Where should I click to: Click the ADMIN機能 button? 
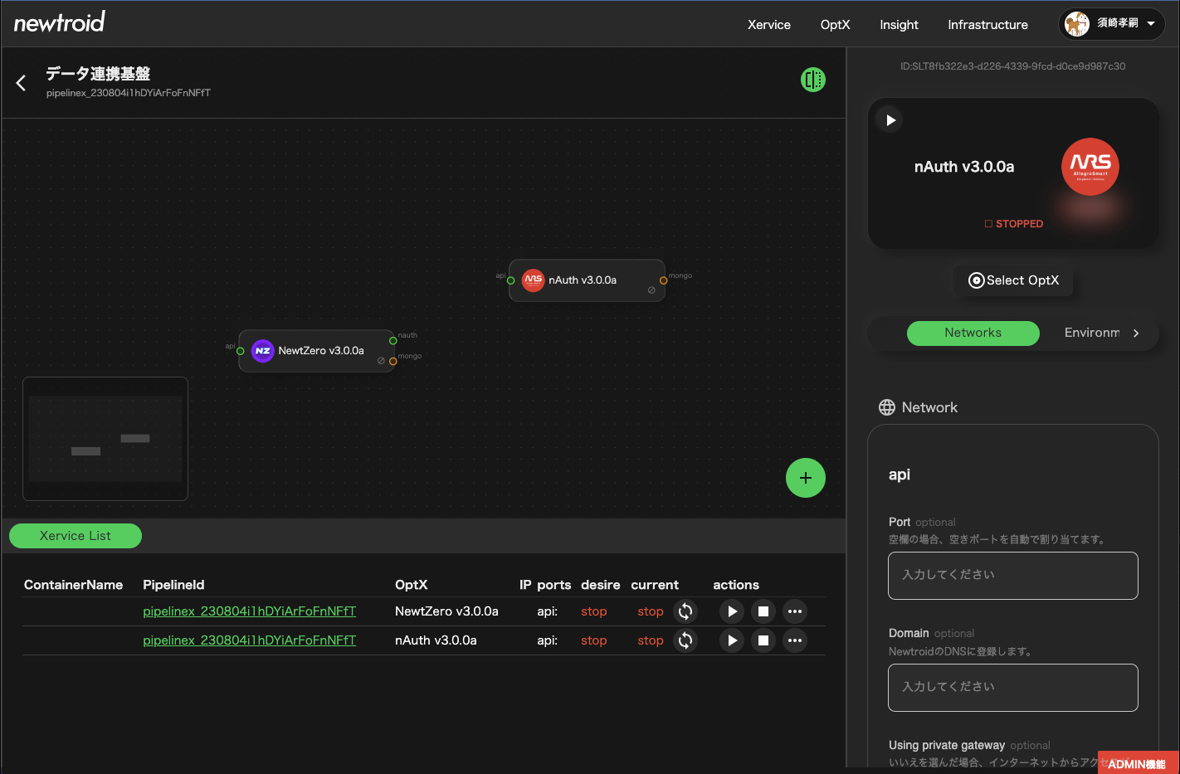pyautogui.click(x=1137, y=764)
